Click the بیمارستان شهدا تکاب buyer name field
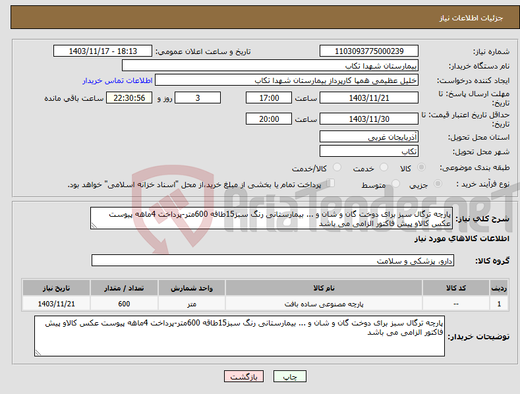 270,65
